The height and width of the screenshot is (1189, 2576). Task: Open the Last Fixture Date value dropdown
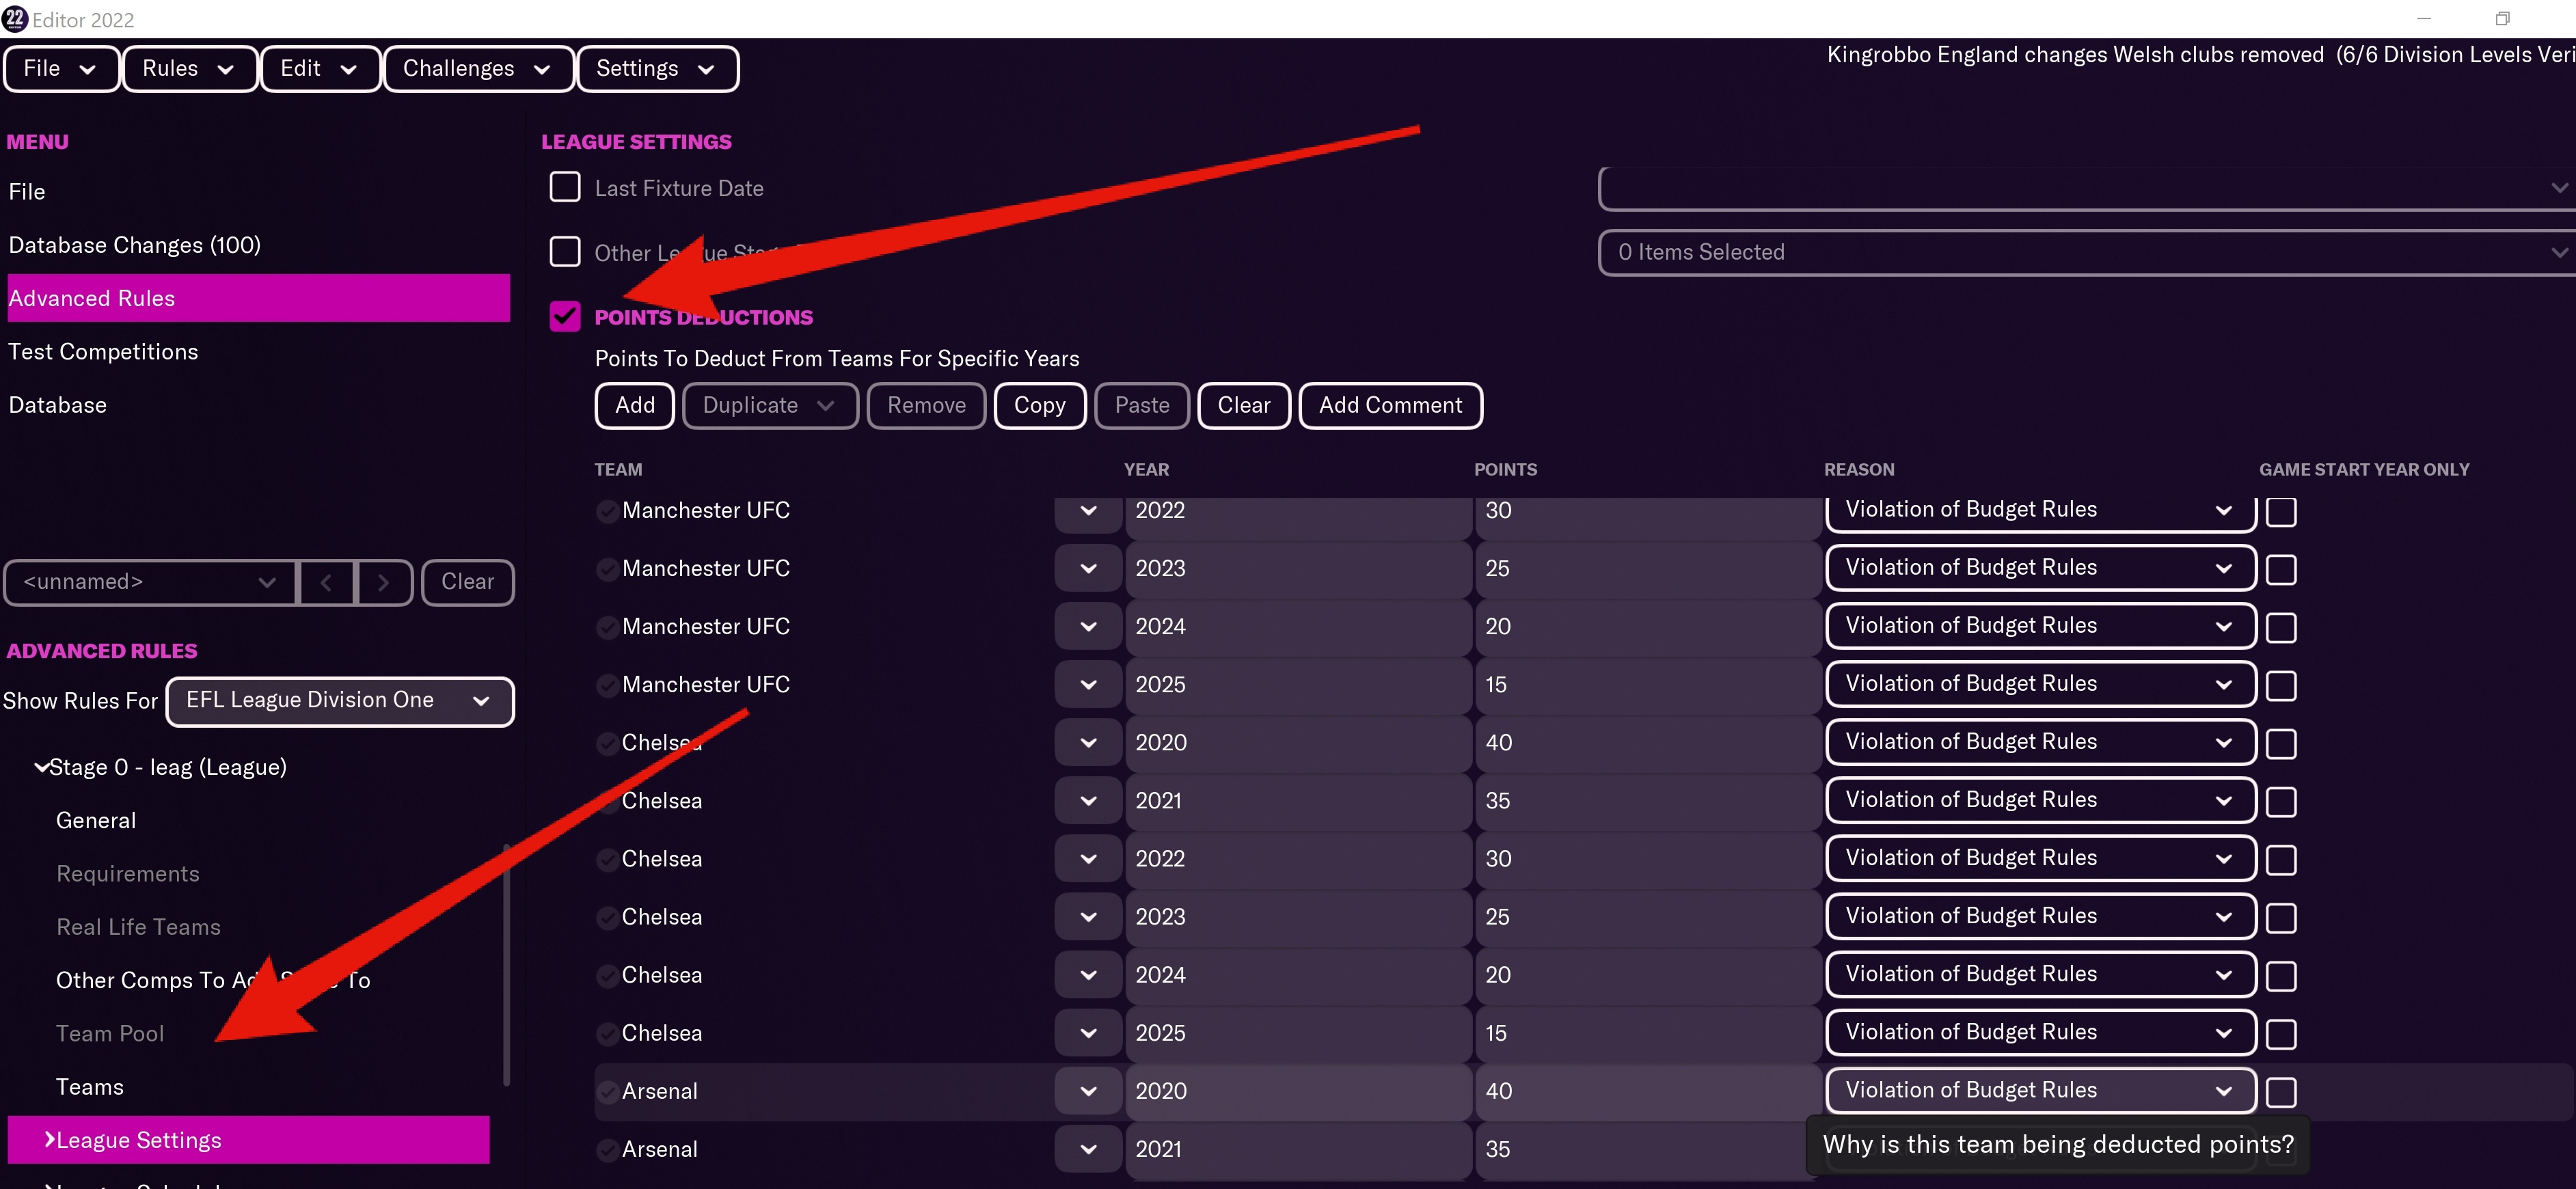click(2087, 188)
